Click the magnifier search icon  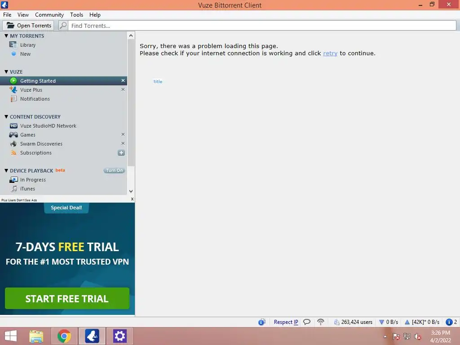[x=63, y=26]
